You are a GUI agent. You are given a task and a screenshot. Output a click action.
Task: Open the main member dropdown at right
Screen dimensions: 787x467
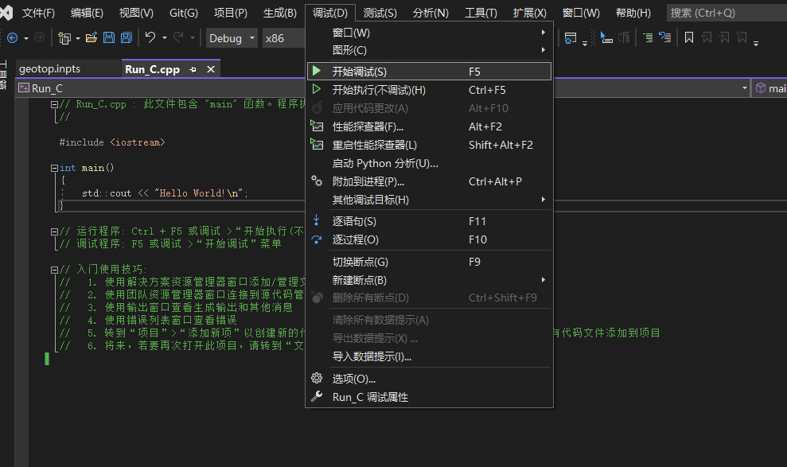[769, 88]
